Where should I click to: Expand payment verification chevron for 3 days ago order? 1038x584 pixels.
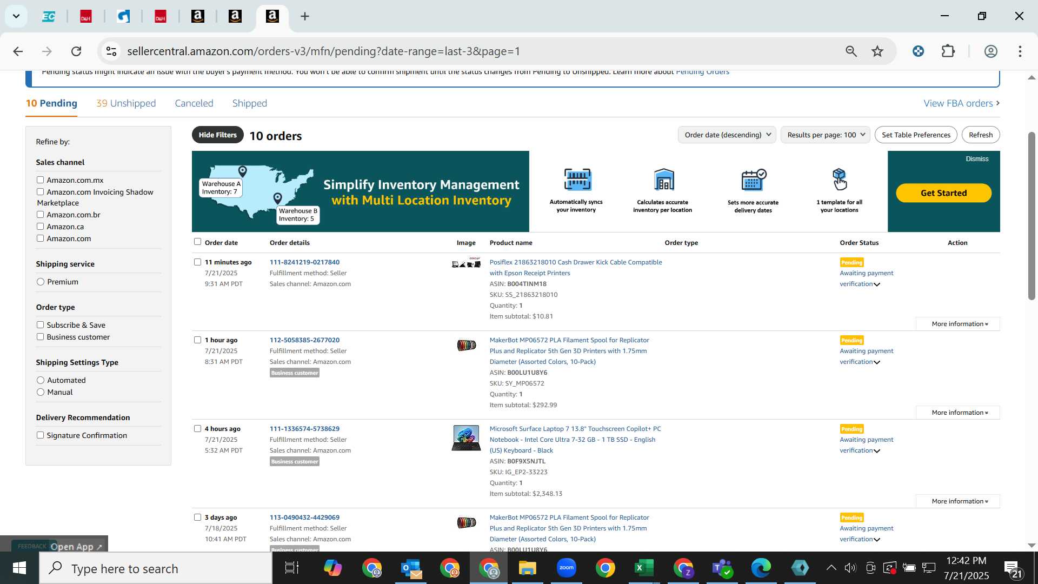[x=877, y=540]
